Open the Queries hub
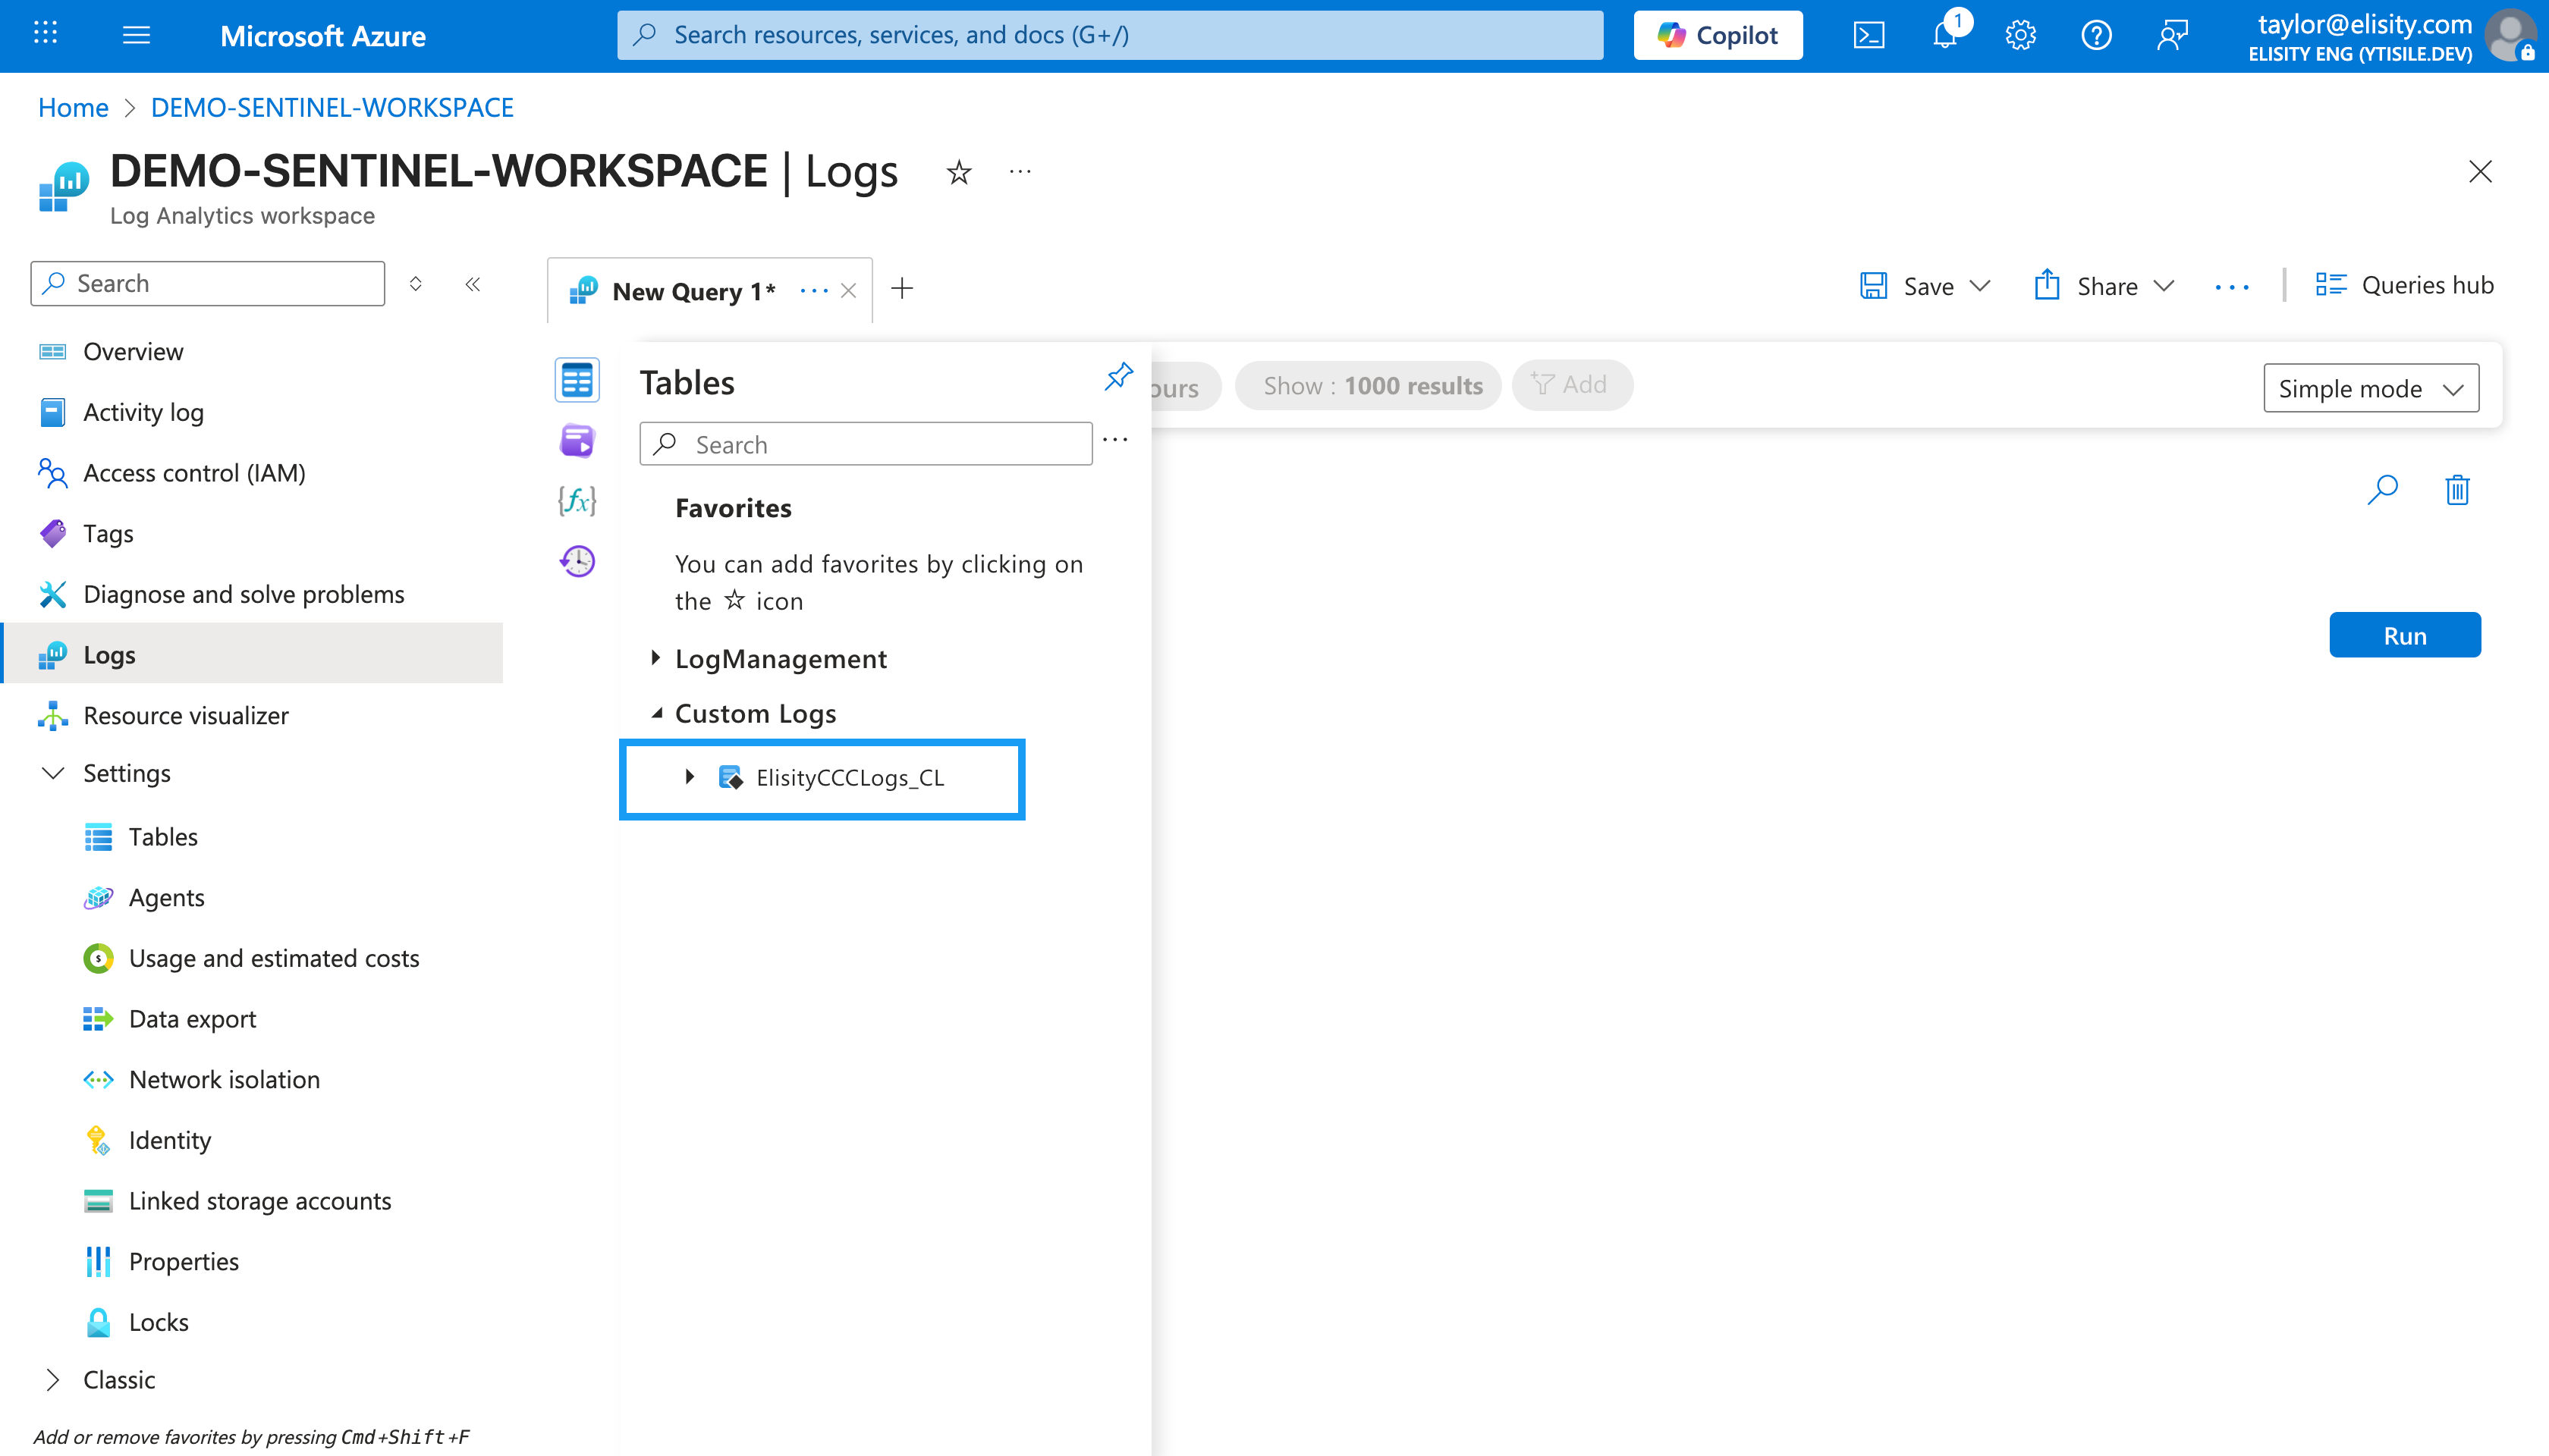Image resolution: width=2549 pixels, height=1456 pixels. (2404, 285)
